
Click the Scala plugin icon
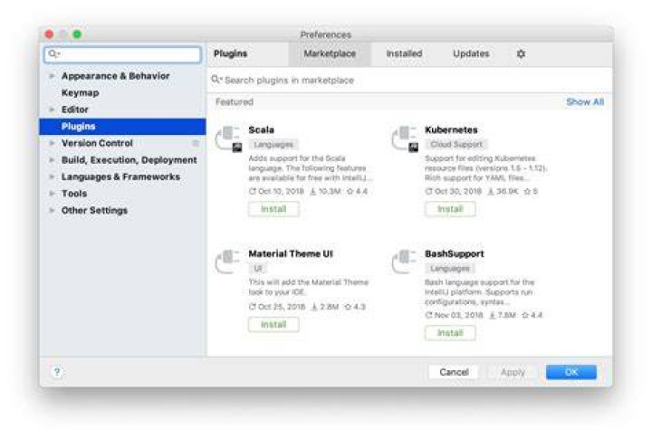coord(228,138)
